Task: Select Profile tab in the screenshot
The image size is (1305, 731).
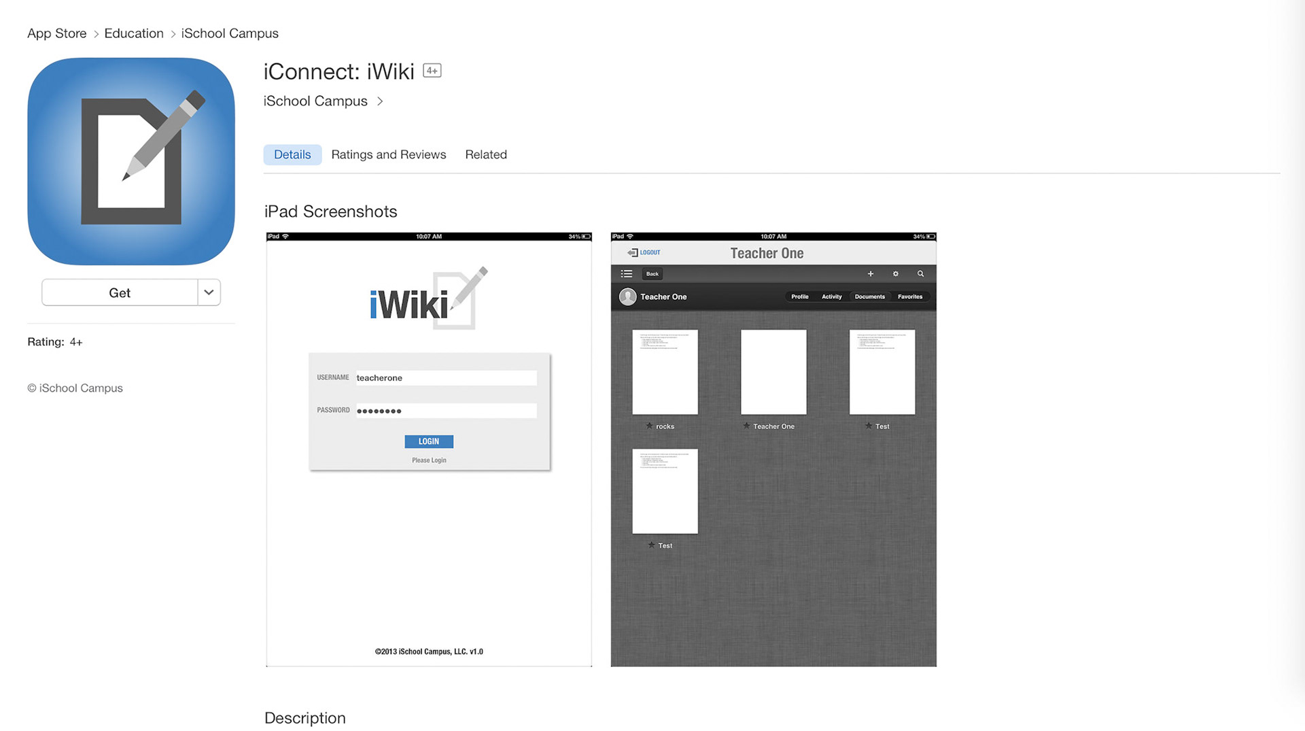Action: tap(800, 296)
